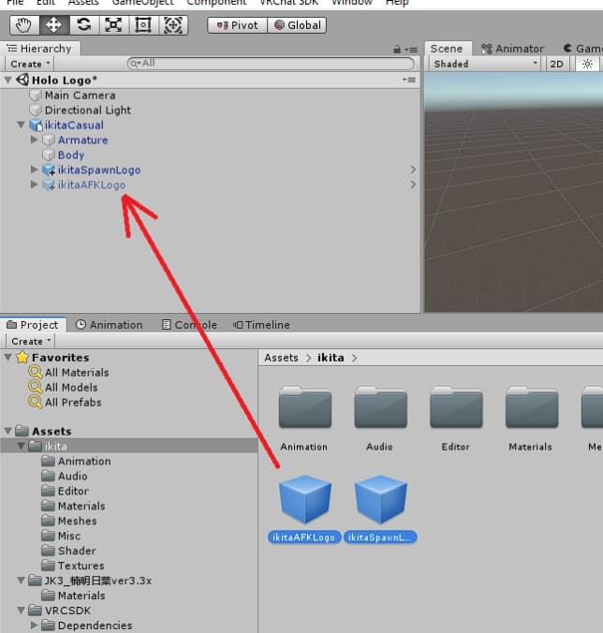The image size is (603, 633).
Task: Expand the ikitaSpawnLogo hierarchy item
Action: click(x=35, y=170)
